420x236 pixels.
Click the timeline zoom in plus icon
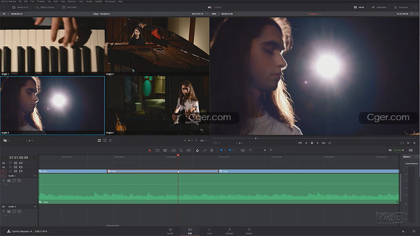[271, 150]
